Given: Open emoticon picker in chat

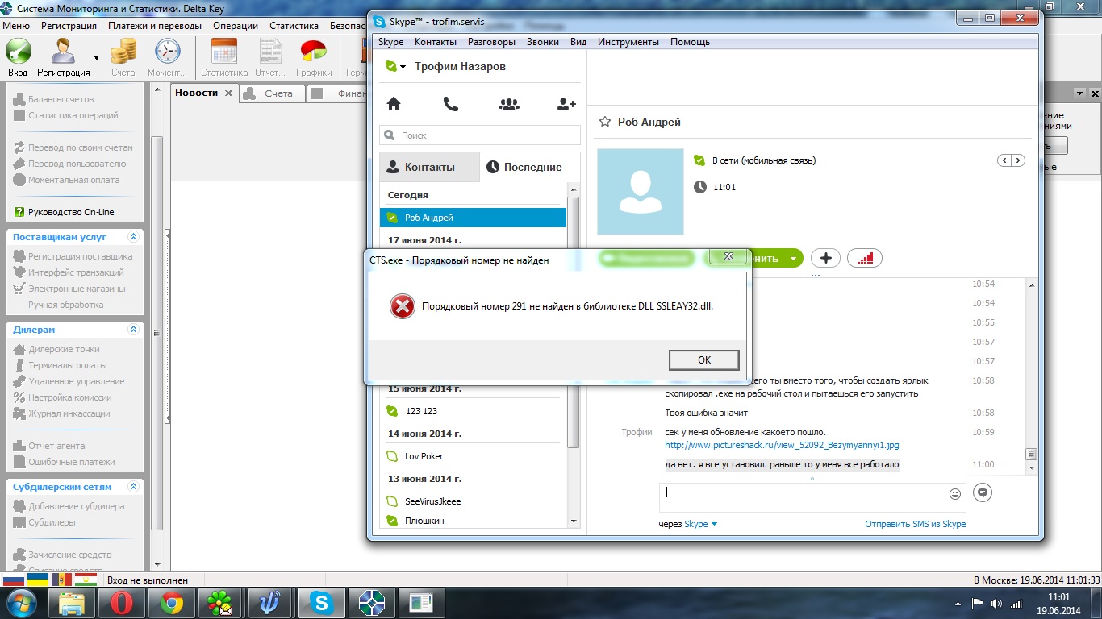Looking at the screenshot, I should pos(955,493).
